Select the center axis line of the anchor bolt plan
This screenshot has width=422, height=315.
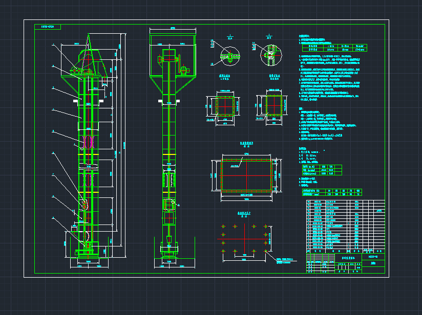tap(245, 239)
